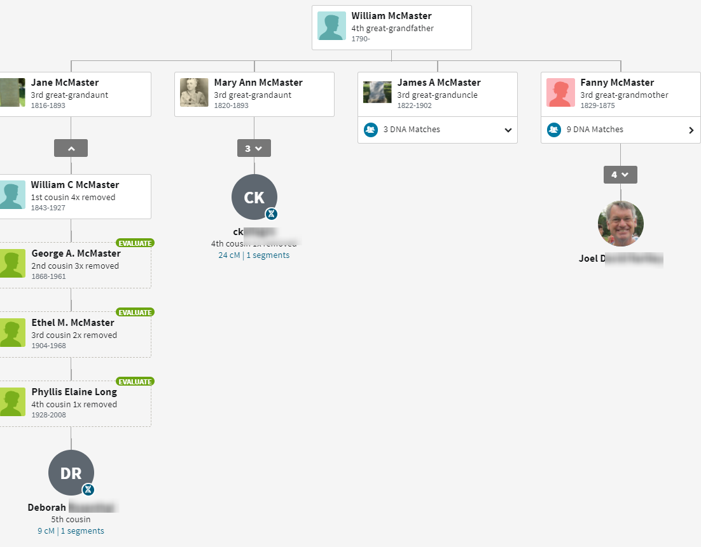Click Mary Ann McMaster's portrait photo
This screenshot has height=547, width=701.
click(194, 93)
